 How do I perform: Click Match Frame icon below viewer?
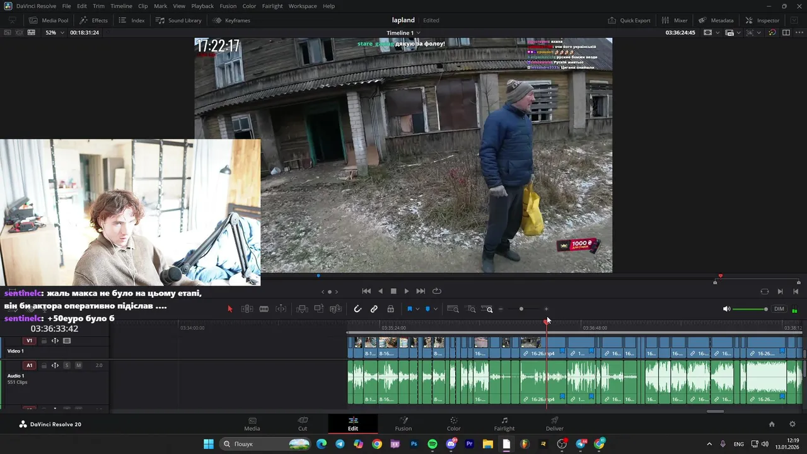pos(765,291)
